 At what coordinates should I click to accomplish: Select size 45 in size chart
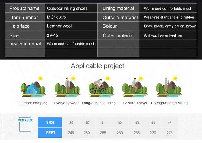[x=169, y=123]
